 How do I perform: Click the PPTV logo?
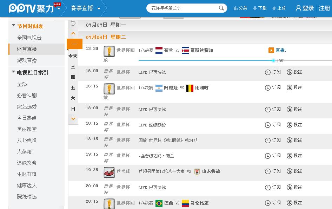(32, 8)
